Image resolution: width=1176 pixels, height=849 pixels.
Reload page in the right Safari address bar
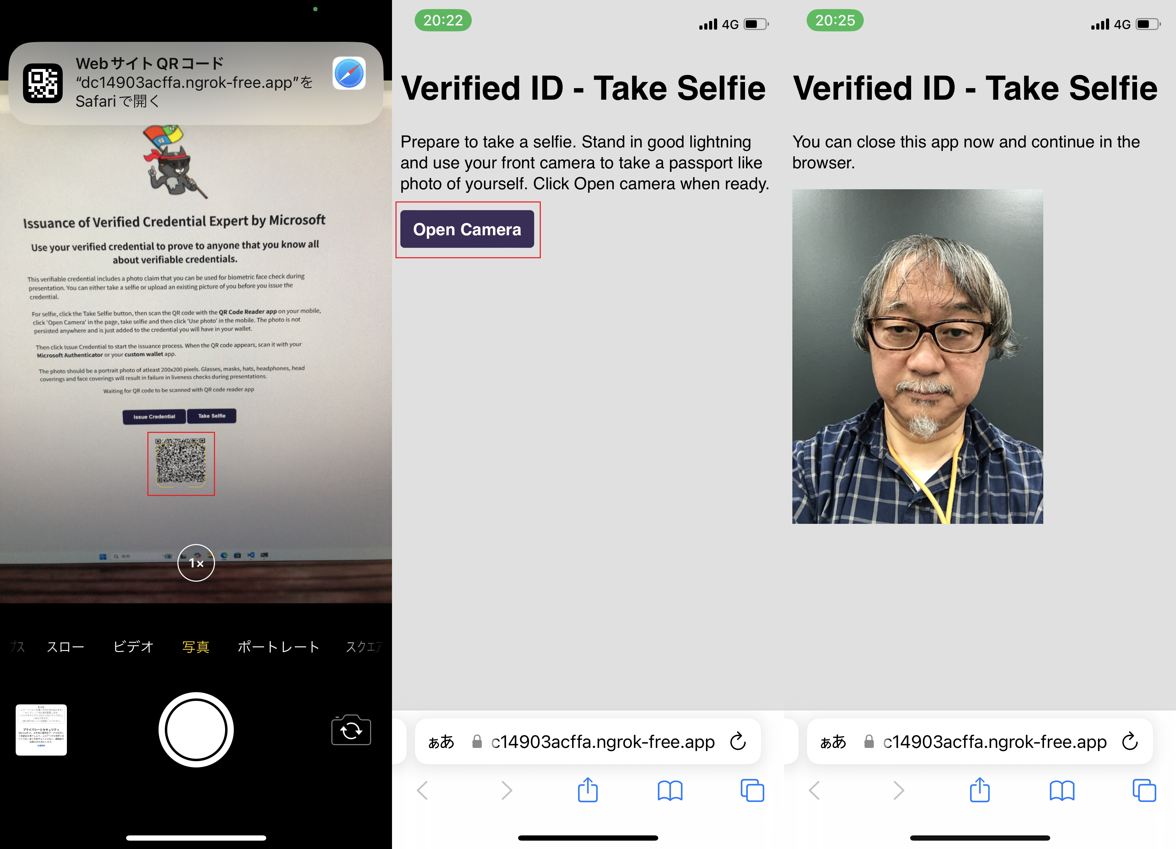click(1130, 742)
